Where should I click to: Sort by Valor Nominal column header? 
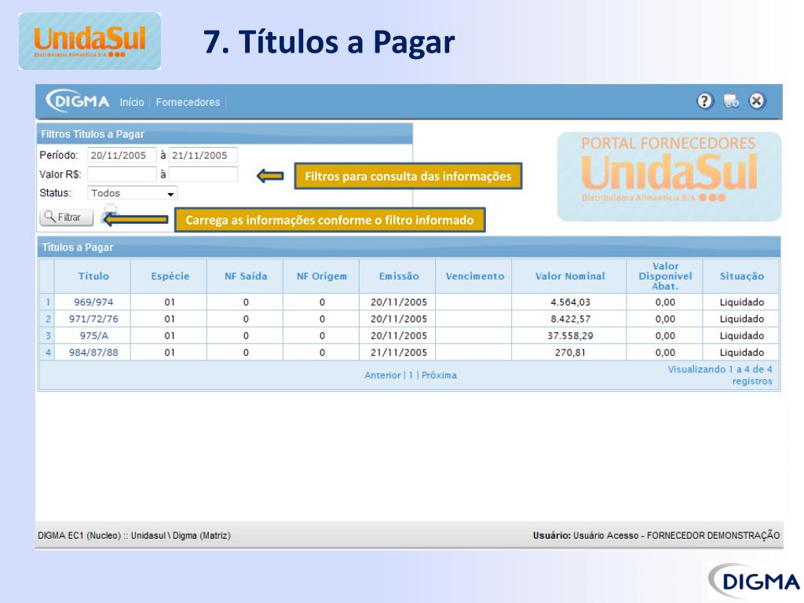pos(569,276)
